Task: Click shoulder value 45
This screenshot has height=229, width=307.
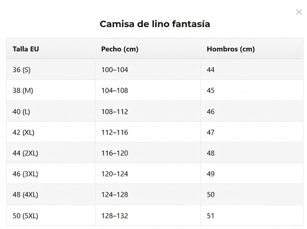Action: (x=211, y=90)
